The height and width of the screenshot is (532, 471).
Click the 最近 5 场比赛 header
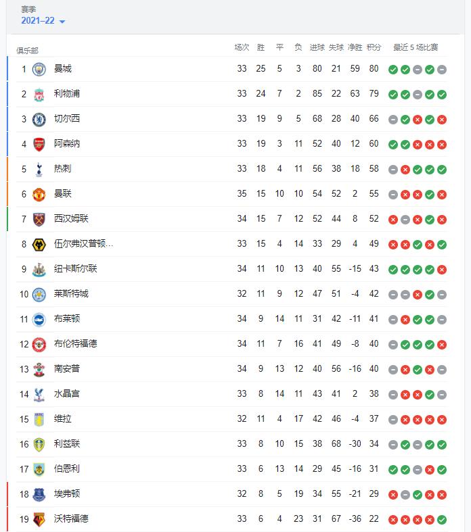coord(416,47)
